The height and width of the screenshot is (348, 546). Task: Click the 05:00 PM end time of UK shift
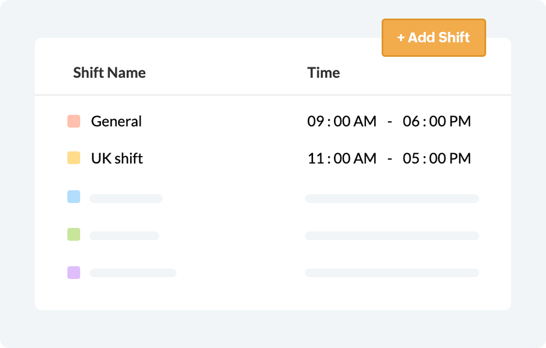point(437,158)
